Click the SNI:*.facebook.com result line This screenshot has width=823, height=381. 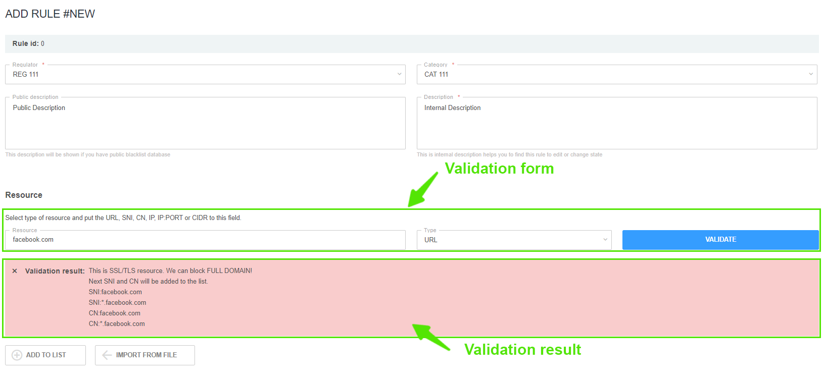click(117, 303)
